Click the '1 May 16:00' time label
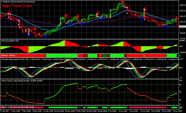This screenshot has width=186, height=113. click(x=16, y=111)
